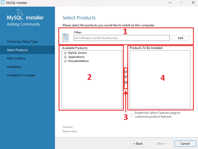The height and width of the screenshot is (149, 198).
Task: Open the Select Products step in sidebar
Action: (27, 50)
